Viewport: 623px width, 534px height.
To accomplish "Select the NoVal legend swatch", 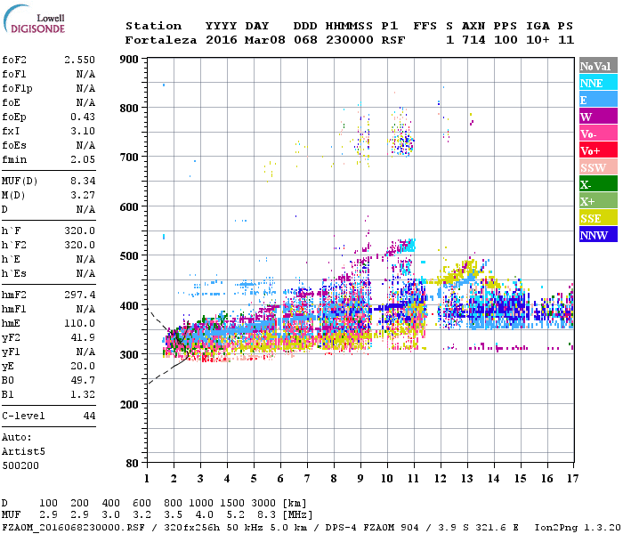I will point(598,66).
